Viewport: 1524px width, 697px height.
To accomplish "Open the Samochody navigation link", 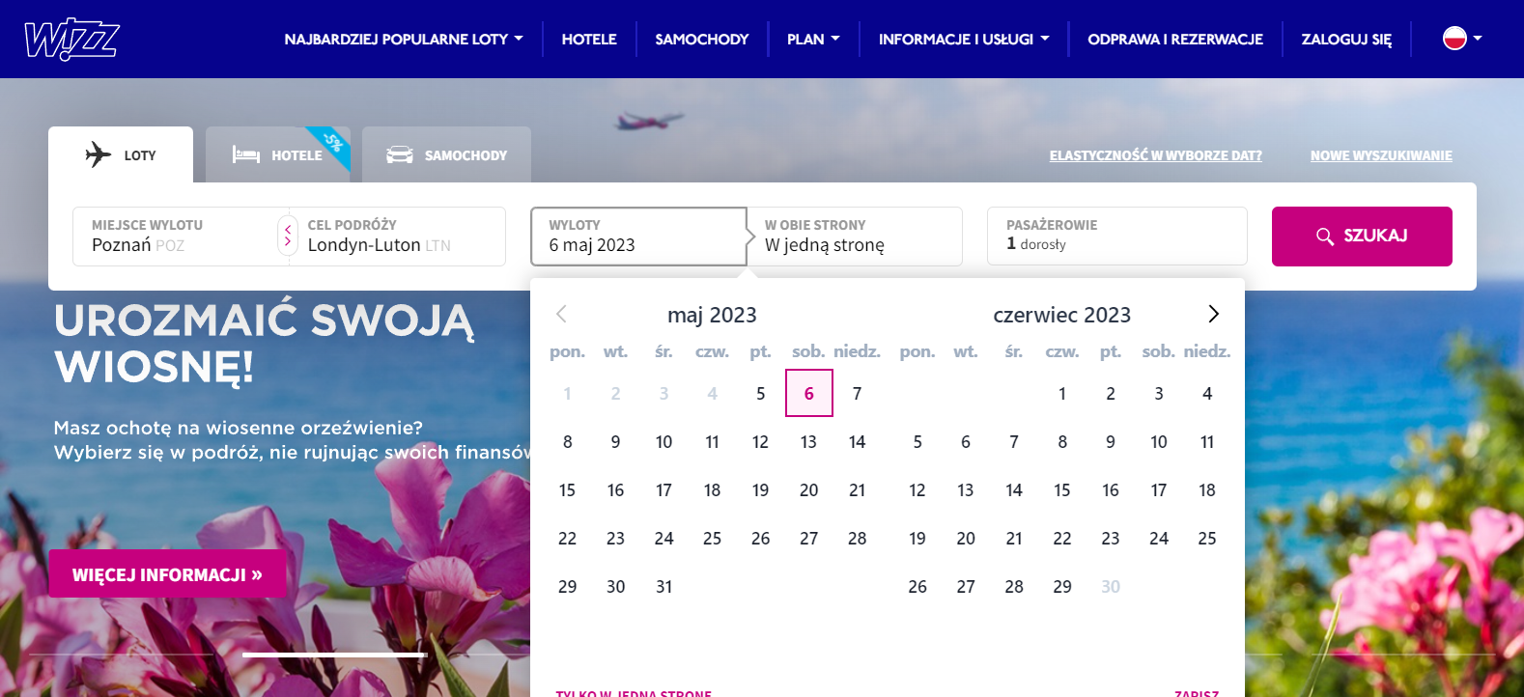I will coord(702,40).
